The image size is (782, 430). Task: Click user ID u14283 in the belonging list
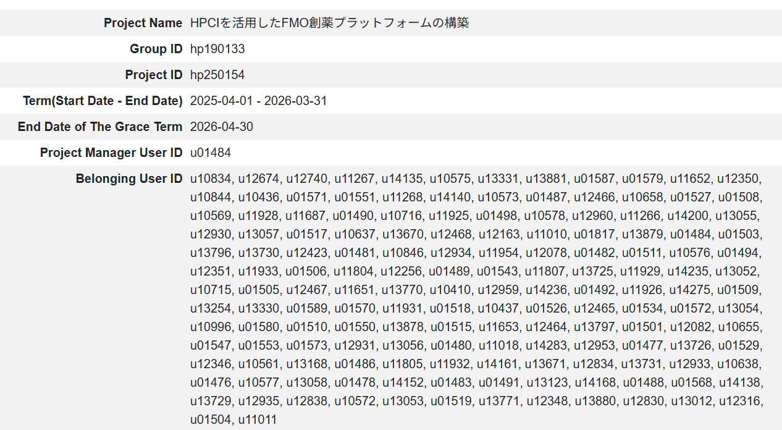point(545,346)
